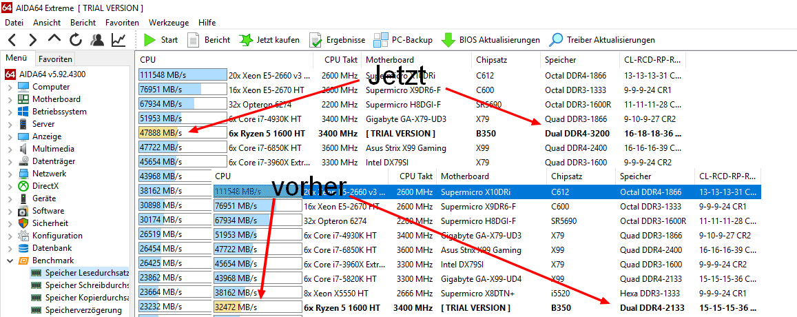Go back with the left arrow
This screenshot has width=797, height=317.
(12, 40)
